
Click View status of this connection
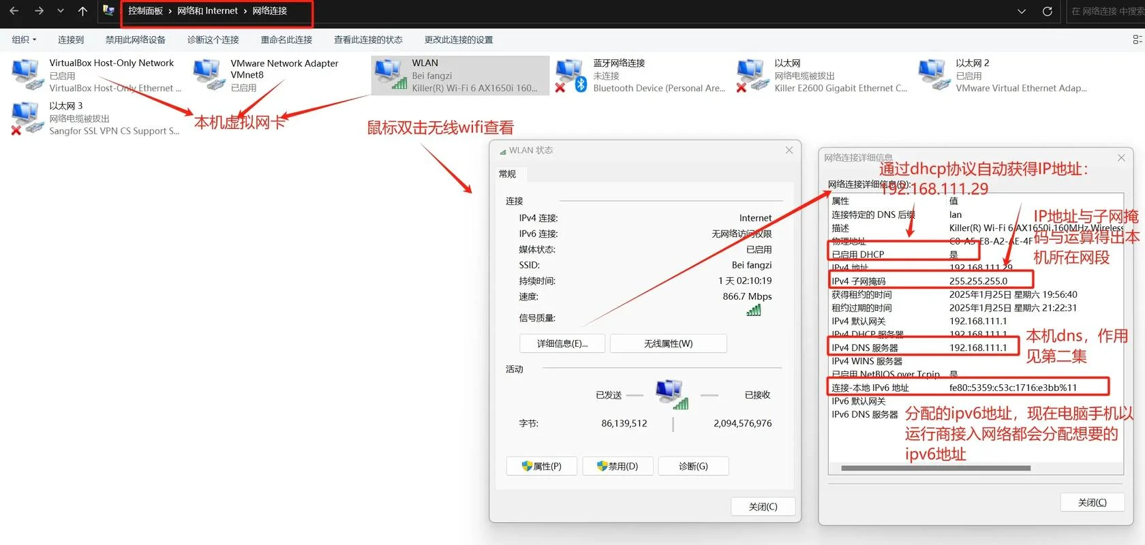tap(368, 40)
